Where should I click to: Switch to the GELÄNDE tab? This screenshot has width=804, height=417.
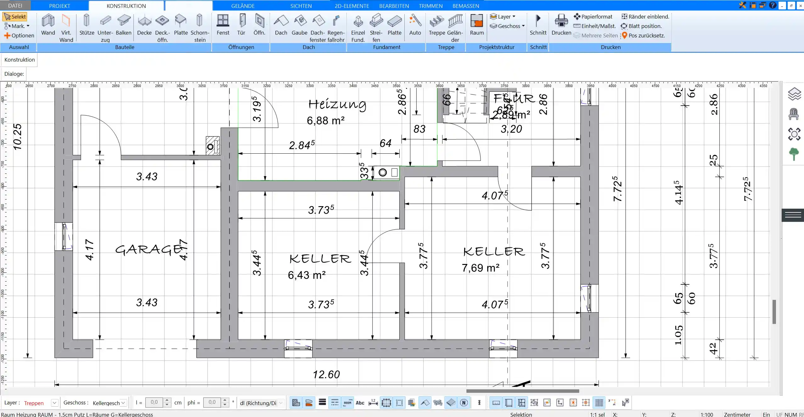pyautogui.click(x=243, y=6)
